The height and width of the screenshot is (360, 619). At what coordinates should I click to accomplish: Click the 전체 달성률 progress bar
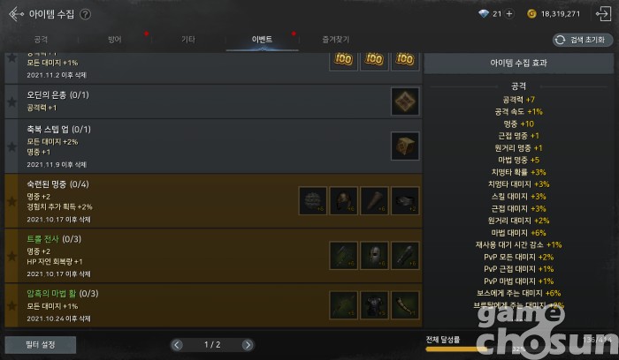click(519, 349)
